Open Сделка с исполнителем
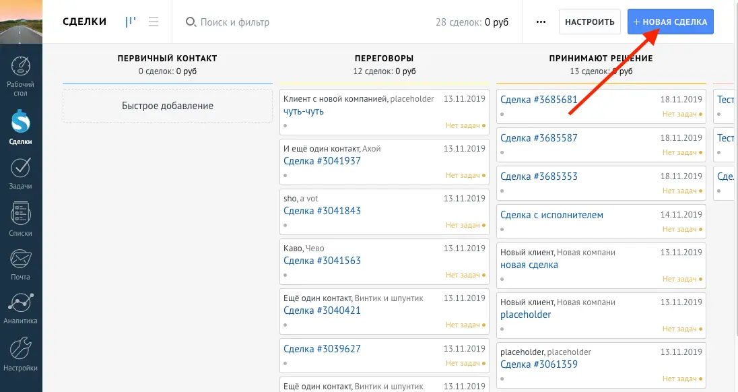This screenshot has height=392, width=738. coord(551,215)
